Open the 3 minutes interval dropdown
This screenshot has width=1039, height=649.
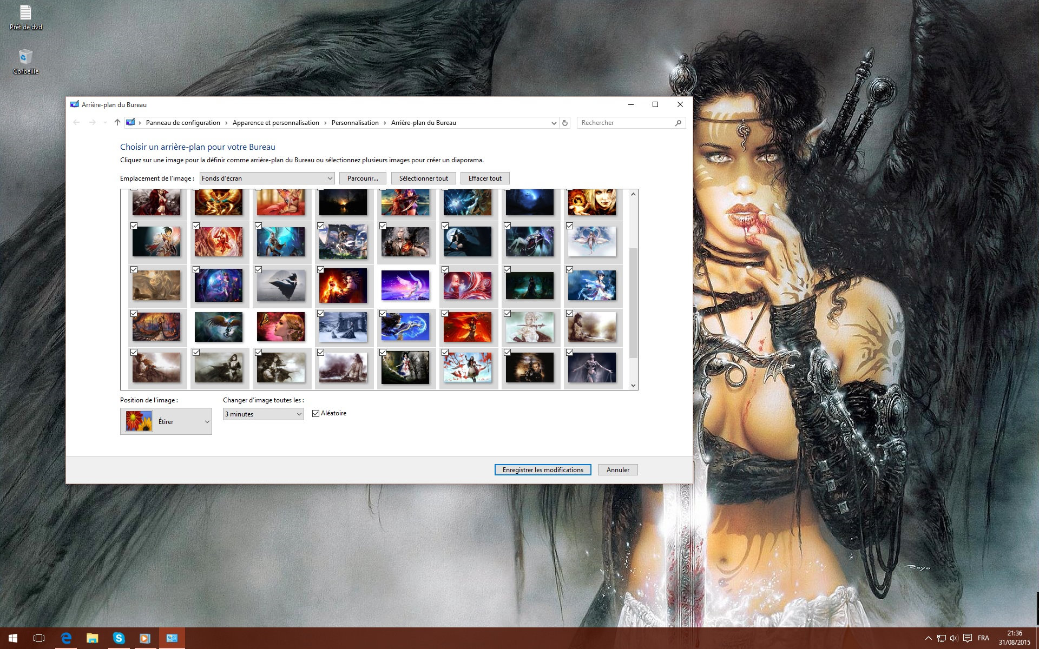coord(264,414)
